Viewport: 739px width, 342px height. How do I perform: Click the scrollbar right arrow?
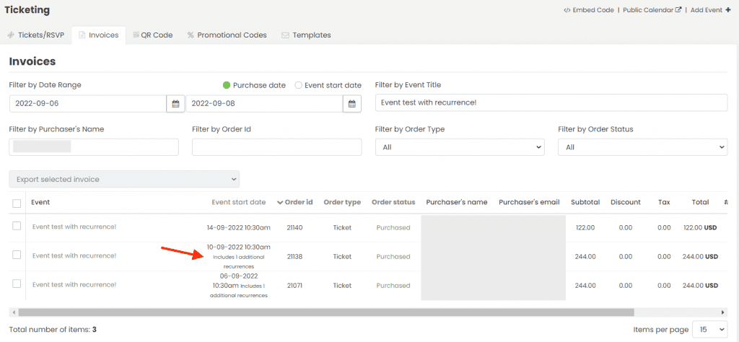(723, 312)
